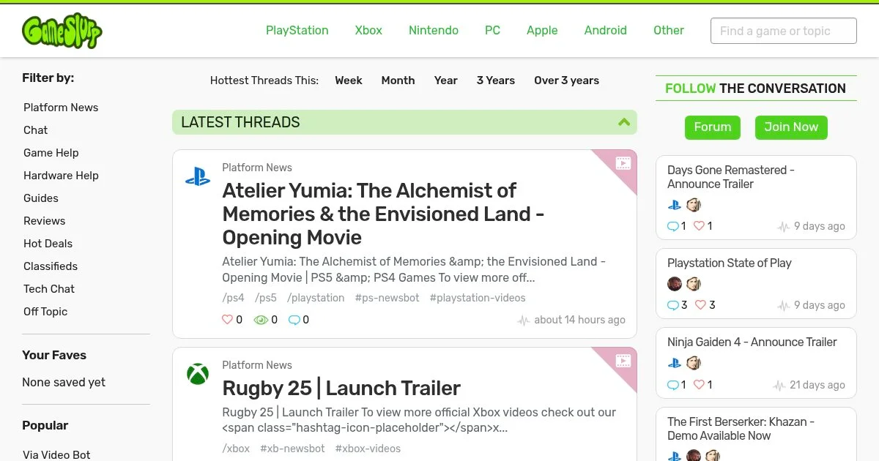The width and height of the screenshot is (879, 461).
Task: Show hottest threads this Month
Action: coord(398,80)
